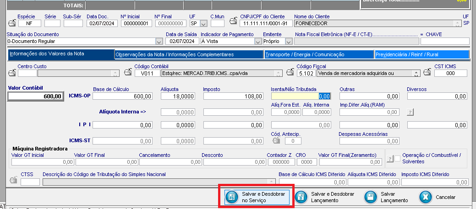Open lookup icon beside CST ICMS
Image resolution: width=476 pixels, height=209 pixels.
[x=428, y=72]
